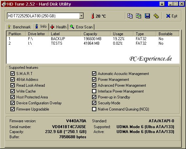Viewport: 186px width, 149px height.
Task: Click the 41864 MB capacity cell
Action: 91,43
